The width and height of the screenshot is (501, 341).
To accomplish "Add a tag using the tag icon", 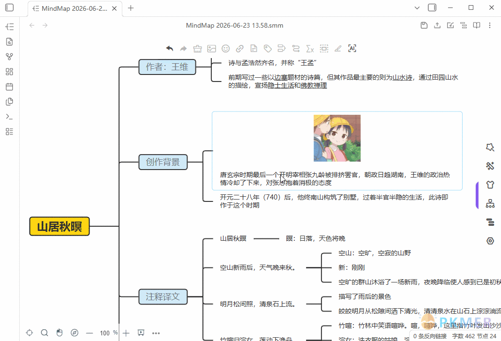I will click(x=268, y=49).
